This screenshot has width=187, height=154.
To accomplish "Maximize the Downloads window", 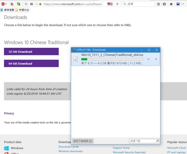I will click(149, 50).
